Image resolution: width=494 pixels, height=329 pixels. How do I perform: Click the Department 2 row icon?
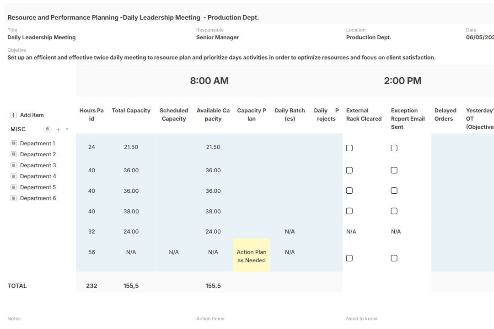click(13, 154)
